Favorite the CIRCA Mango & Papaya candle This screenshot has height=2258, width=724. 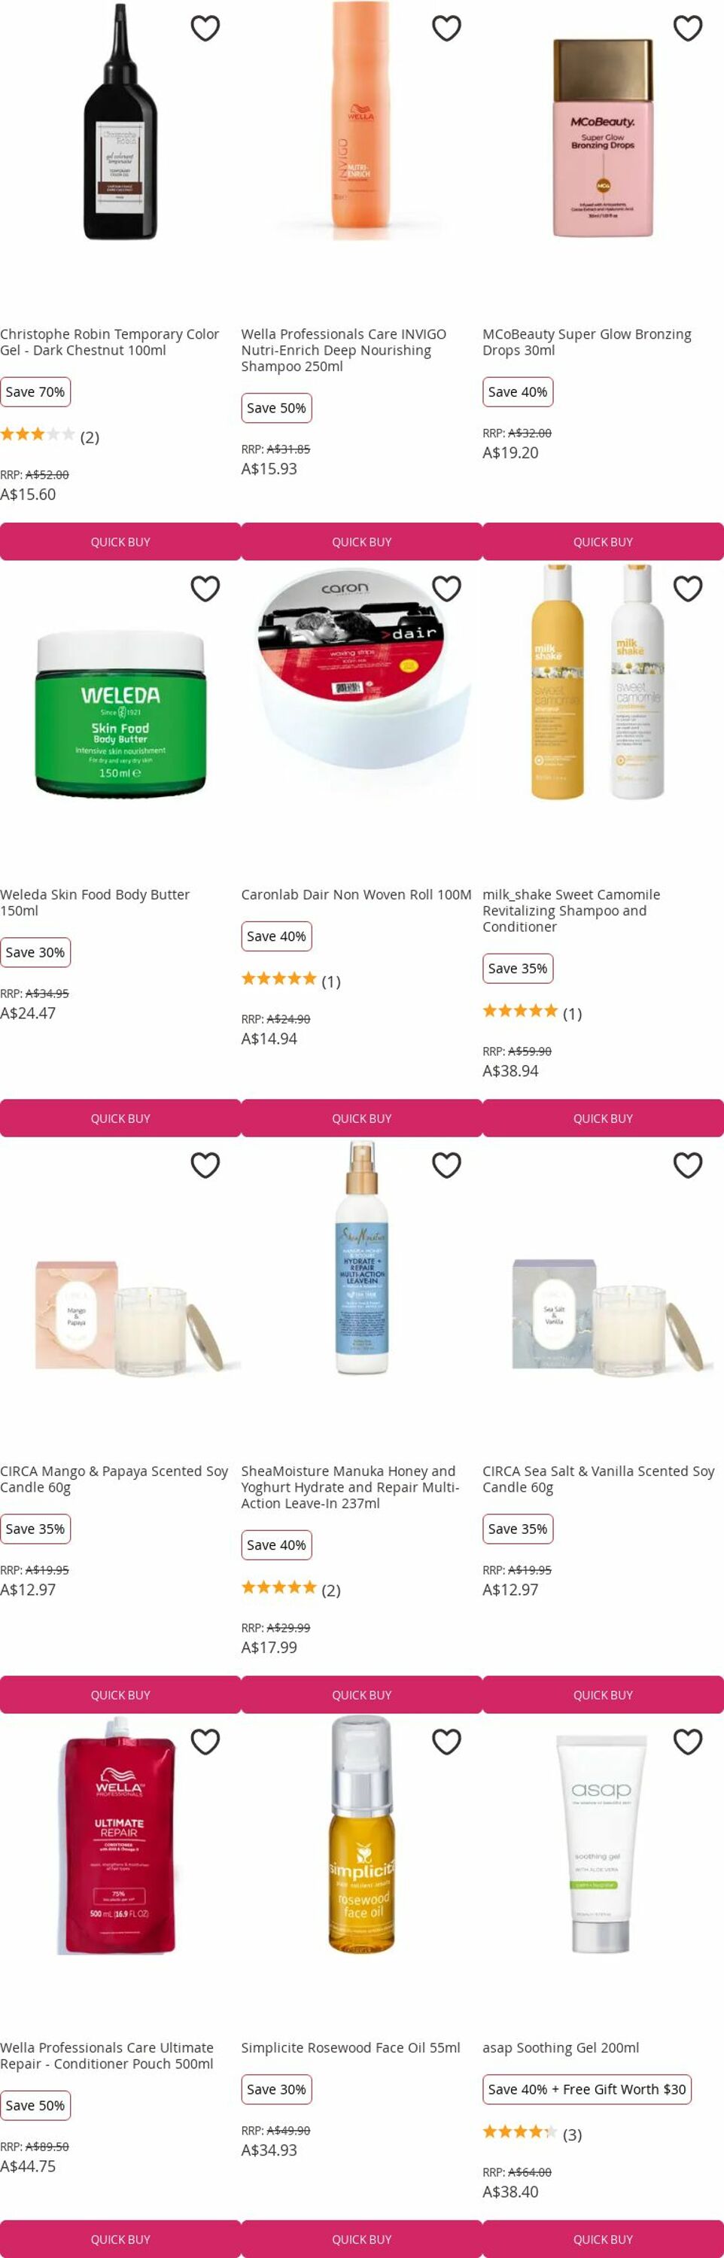point(205,1165)
